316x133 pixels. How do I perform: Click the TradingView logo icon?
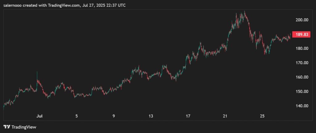(x=6, y=127)
